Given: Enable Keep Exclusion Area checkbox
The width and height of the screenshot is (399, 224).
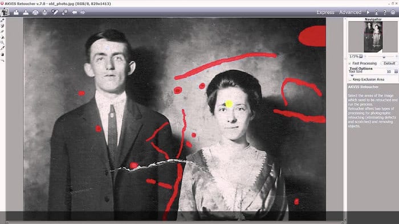Looking at the screenshot, I should (350, 80).
